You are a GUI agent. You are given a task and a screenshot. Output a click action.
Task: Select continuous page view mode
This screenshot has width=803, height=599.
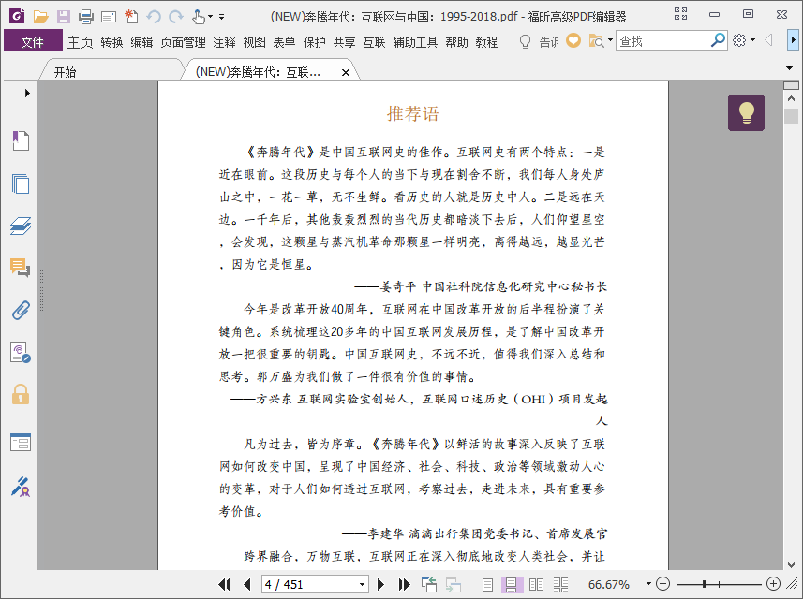coord(511,584)
